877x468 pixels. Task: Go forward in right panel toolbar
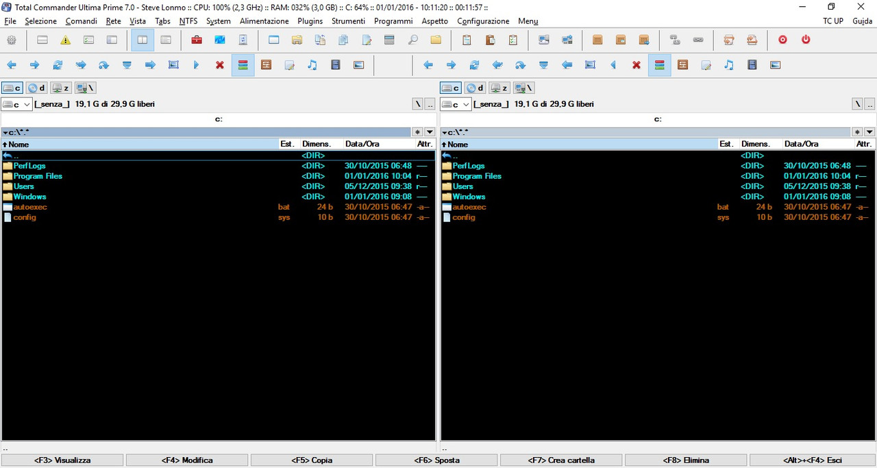[x=451, y=65]
